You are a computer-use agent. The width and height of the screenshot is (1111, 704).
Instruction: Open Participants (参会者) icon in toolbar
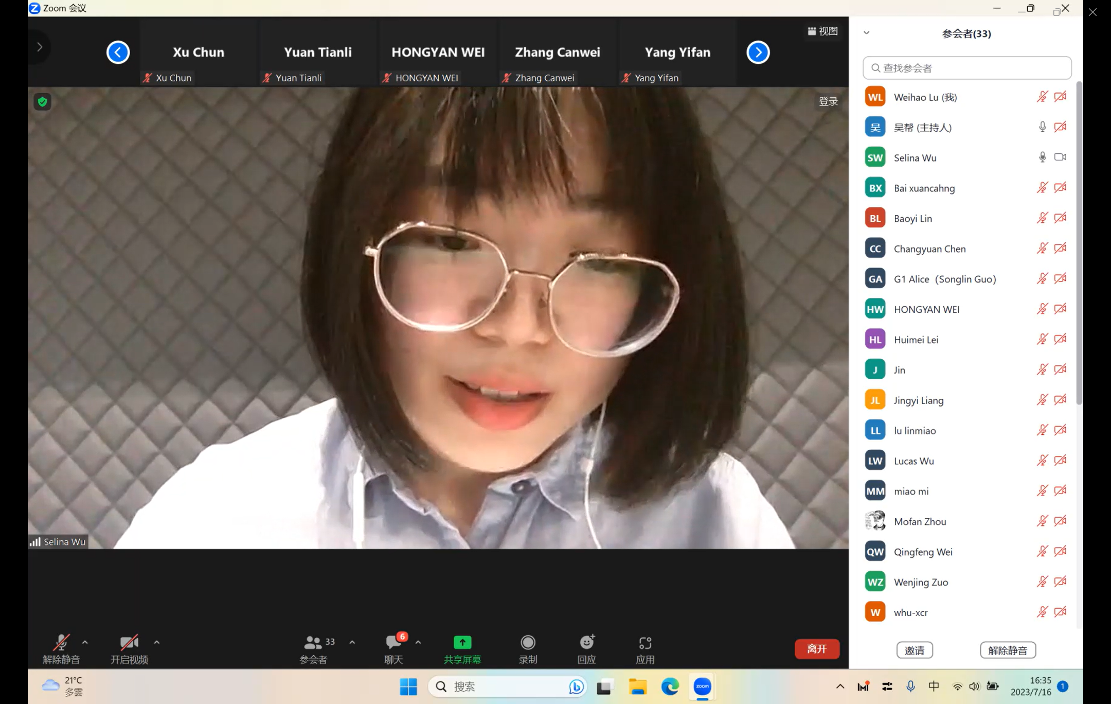coord(313,643)
